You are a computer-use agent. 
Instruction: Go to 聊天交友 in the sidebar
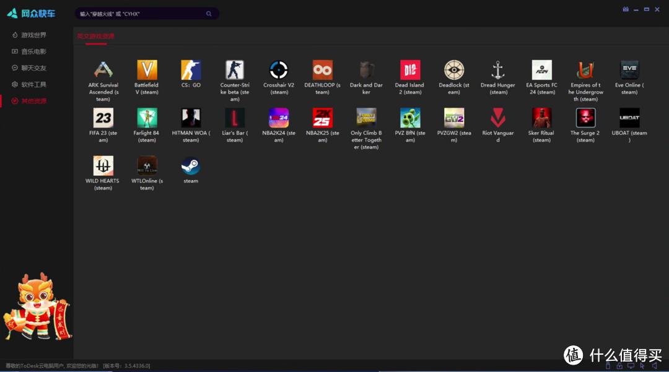[33, 68]
